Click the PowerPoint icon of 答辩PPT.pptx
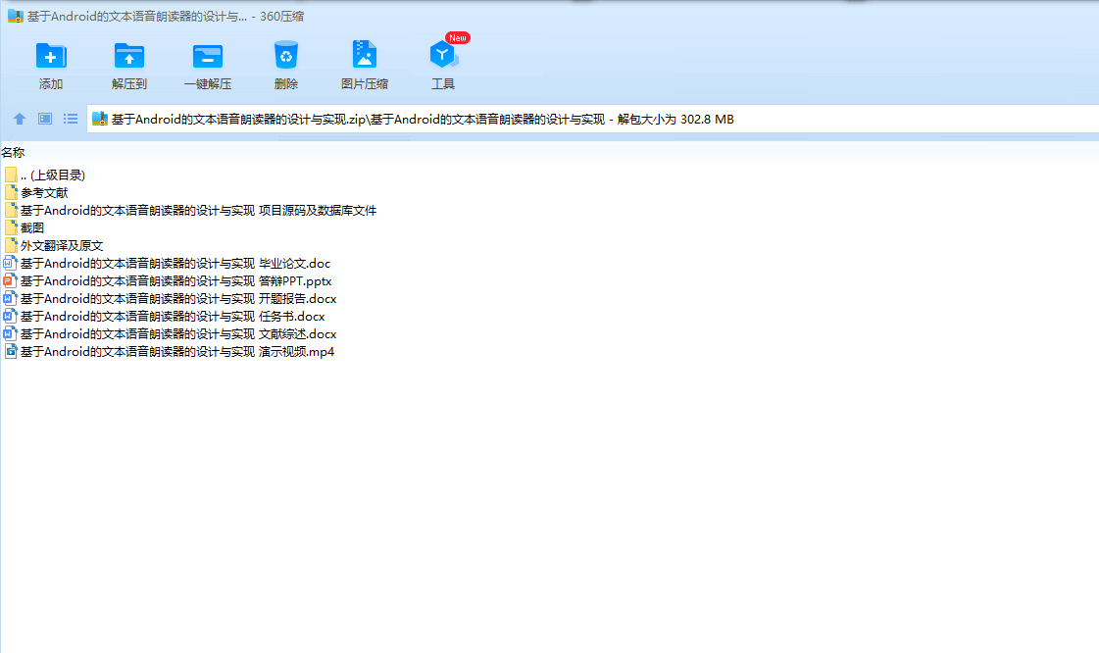Screen dimensions: 1099x653 10,280
